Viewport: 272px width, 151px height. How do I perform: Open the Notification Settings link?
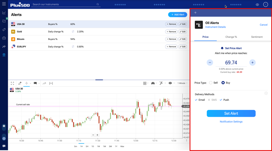[x=231, y=121]
